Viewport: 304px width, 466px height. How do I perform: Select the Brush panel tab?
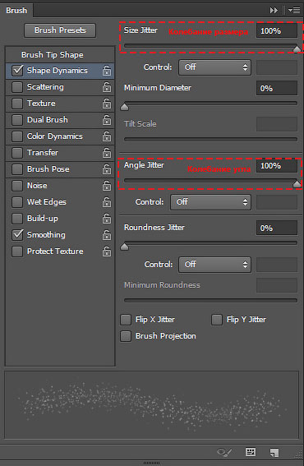point(16,11)
